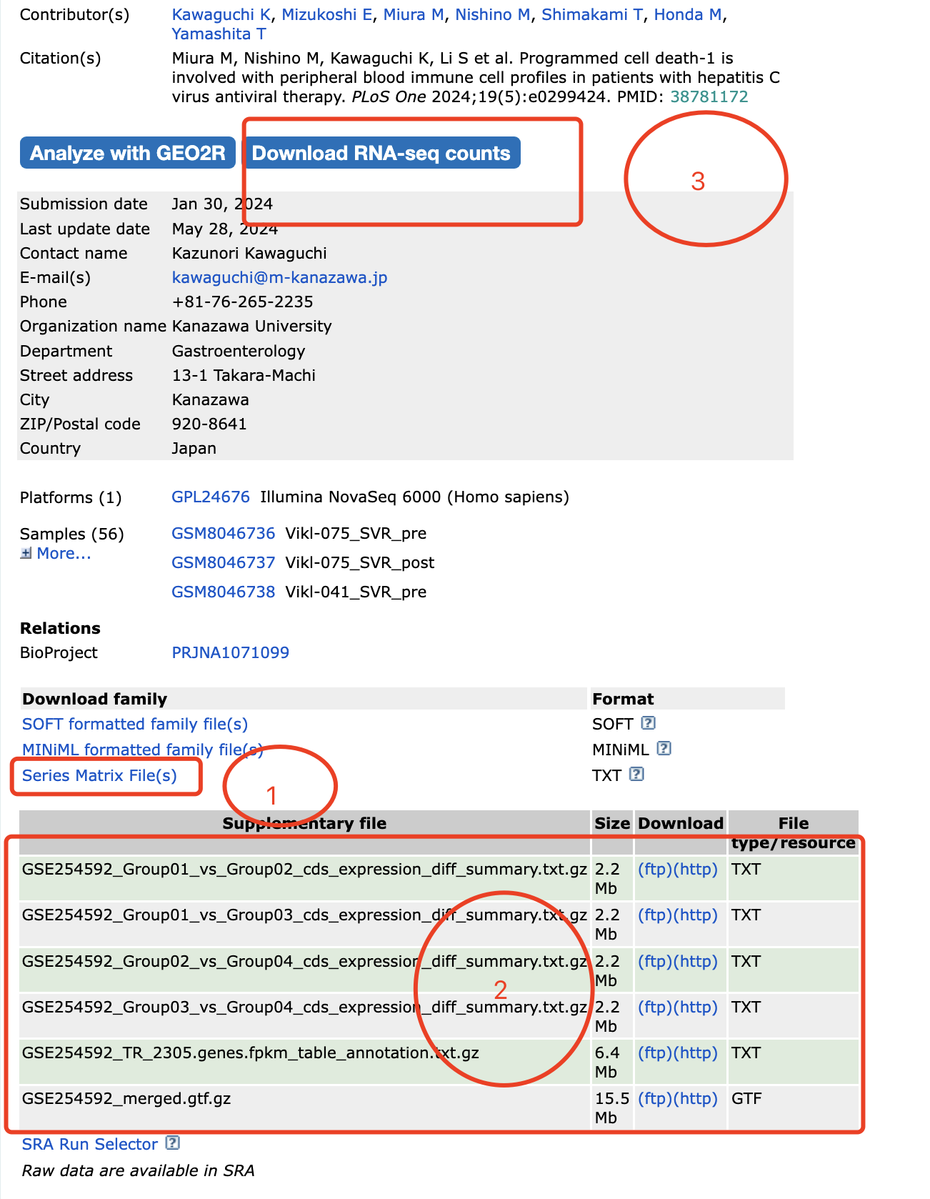Click the Analyze with GEO2R button

click(128, 153)
